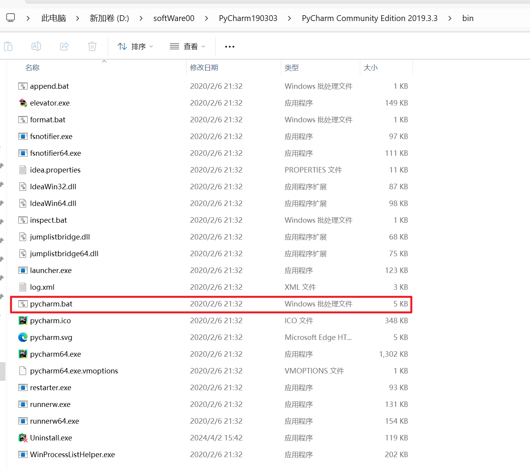
Task: Toggle sort direction on the 名称 column
Action: (x=32, y=67)
